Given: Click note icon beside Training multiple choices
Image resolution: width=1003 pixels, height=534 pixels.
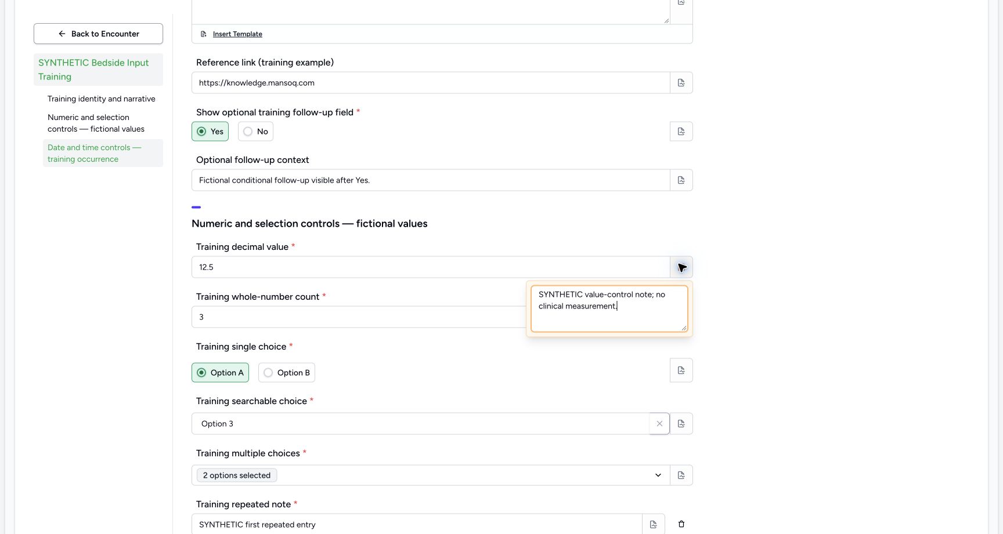Looking at the screenshot, I should pyautogui.click(x=681, y=475).
